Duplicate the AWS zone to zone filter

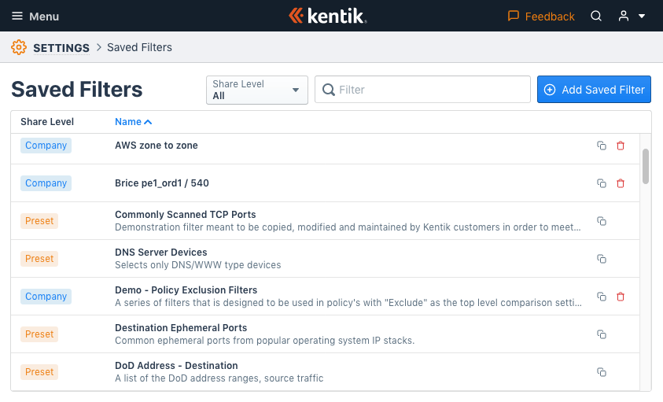[x=602, y=146]
